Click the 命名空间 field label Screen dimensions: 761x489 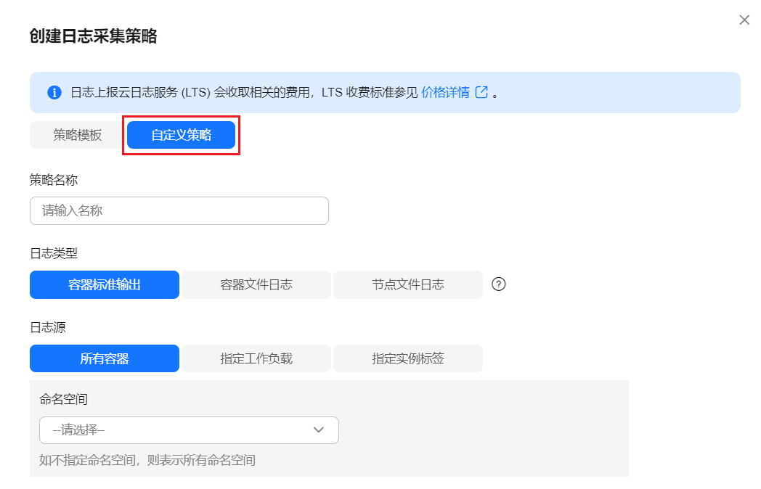[x=64, y=399]
